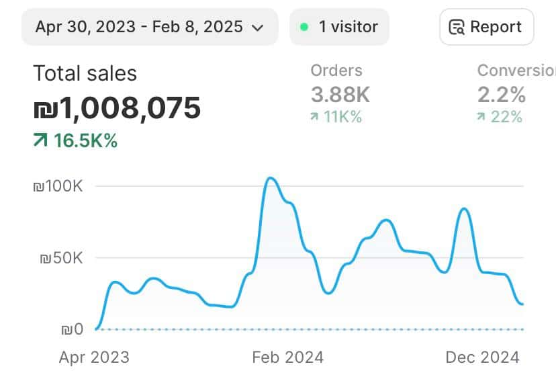Viewport: 556px width, 381px height.
Task: Click the 16.5K% sales growth figure
Action: point(85,141)
